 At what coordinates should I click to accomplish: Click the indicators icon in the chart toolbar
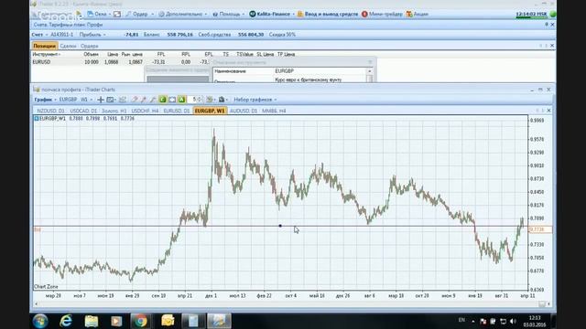point(122,100)
